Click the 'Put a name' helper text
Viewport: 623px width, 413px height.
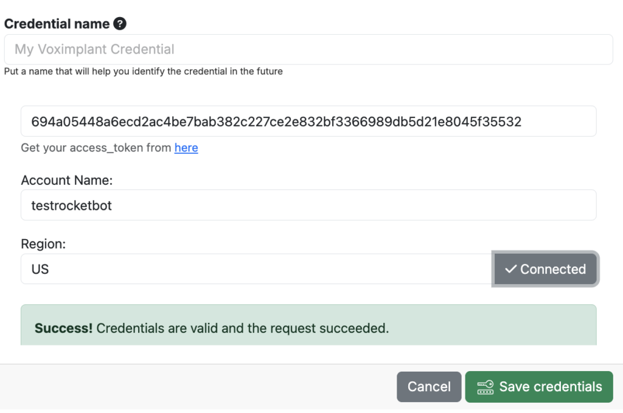tap(143, 71)
